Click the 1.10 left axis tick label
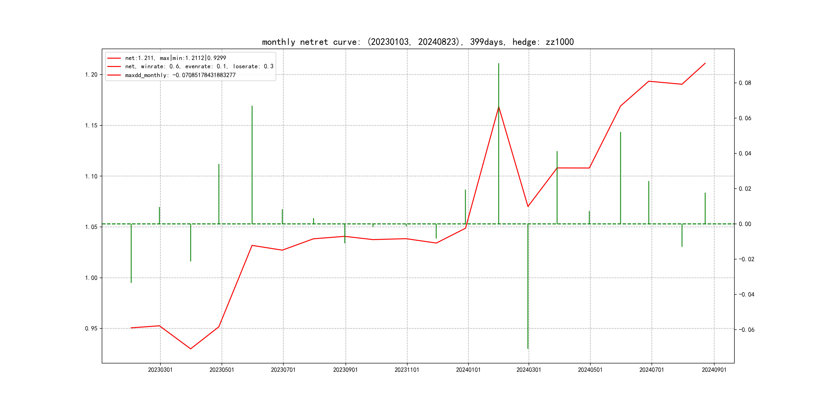 91,177
